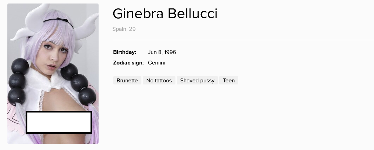This screenshot has height=150, width=374.
Task: Select the Gemini zodiac value
Action: pyautogui.click(x=156, y=63)
